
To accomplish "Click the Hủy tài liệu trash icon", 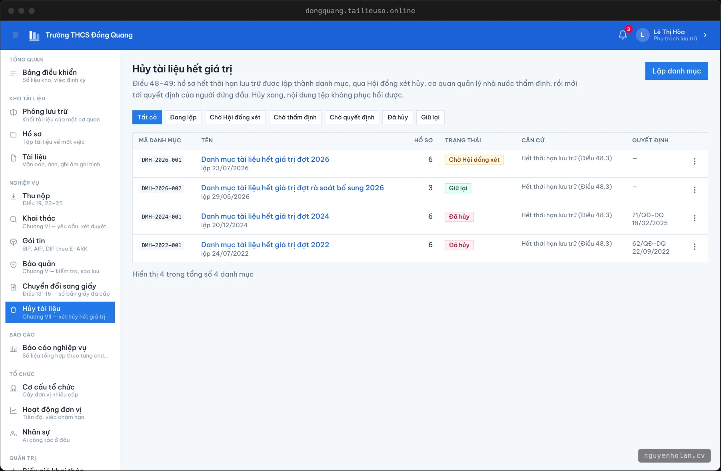I will (x=14, y=310).
